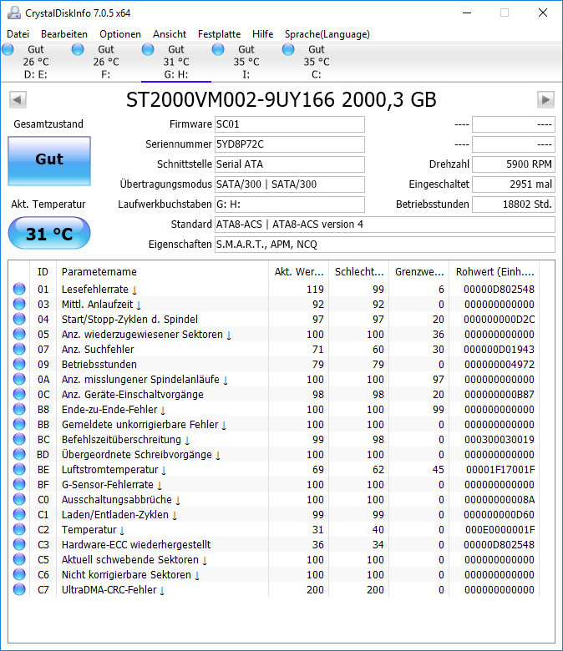The image size is (563, 651).
Task: Open the Festplatte menu
Action: point(219,34)
